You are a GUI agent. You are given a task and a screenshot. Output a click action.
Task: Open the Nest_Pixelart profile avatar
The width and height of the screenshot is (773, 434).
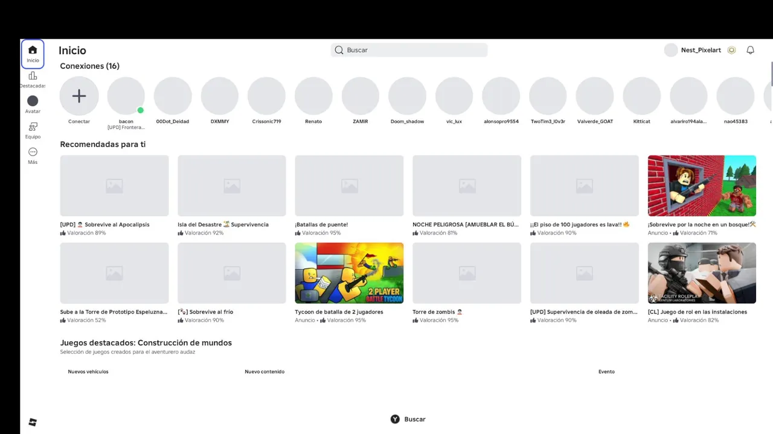pos(671,50)
